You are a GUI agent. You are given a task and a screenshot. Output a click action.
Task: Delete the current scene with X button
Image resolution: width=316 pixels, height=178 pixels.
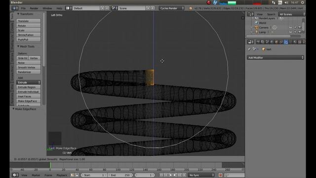click(x=153, y=8)
